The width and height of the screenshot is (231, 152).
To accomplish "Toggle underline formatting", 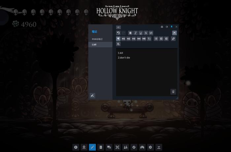I will pyautogui.click(x=141, y=33).
